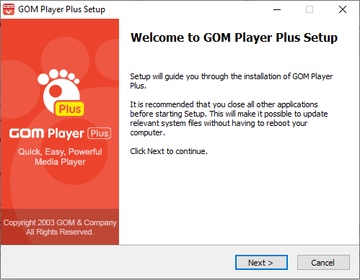
Task: Click the GOM Player wordmark text
Action: (47, 134)
